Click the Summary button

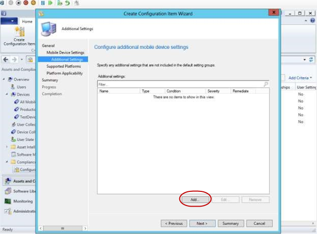point(231,223)
